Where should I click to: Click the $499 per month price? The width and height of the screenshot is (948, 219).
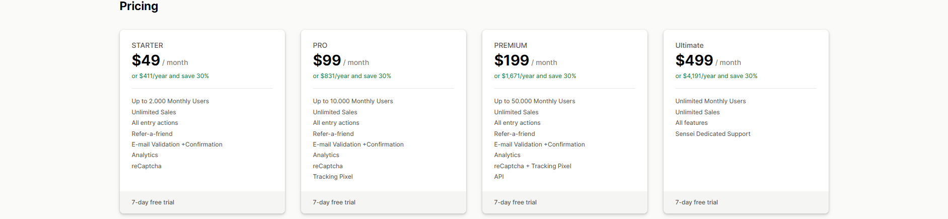click(694, 61)
